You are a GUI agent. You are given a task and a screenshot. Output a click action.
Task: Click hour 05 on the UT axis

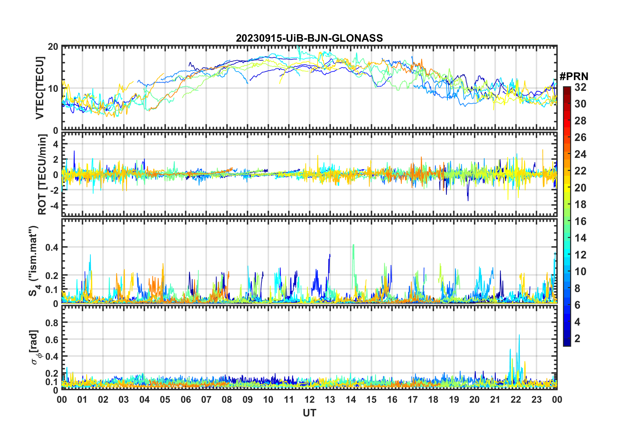(165, 399)
